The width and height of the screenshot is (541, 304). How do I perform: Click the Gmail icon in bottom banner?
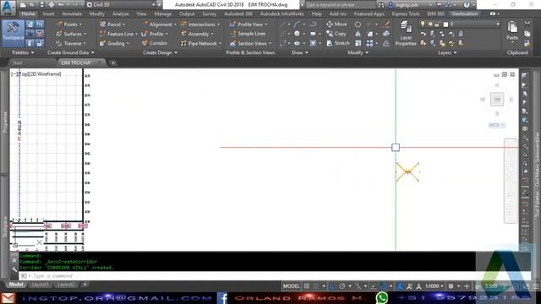tap(8, 298)
